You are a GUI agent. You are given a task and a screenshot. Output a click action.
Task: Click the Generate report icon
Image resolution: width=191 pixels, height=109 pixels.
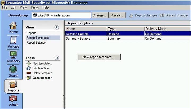click(29, 78)
